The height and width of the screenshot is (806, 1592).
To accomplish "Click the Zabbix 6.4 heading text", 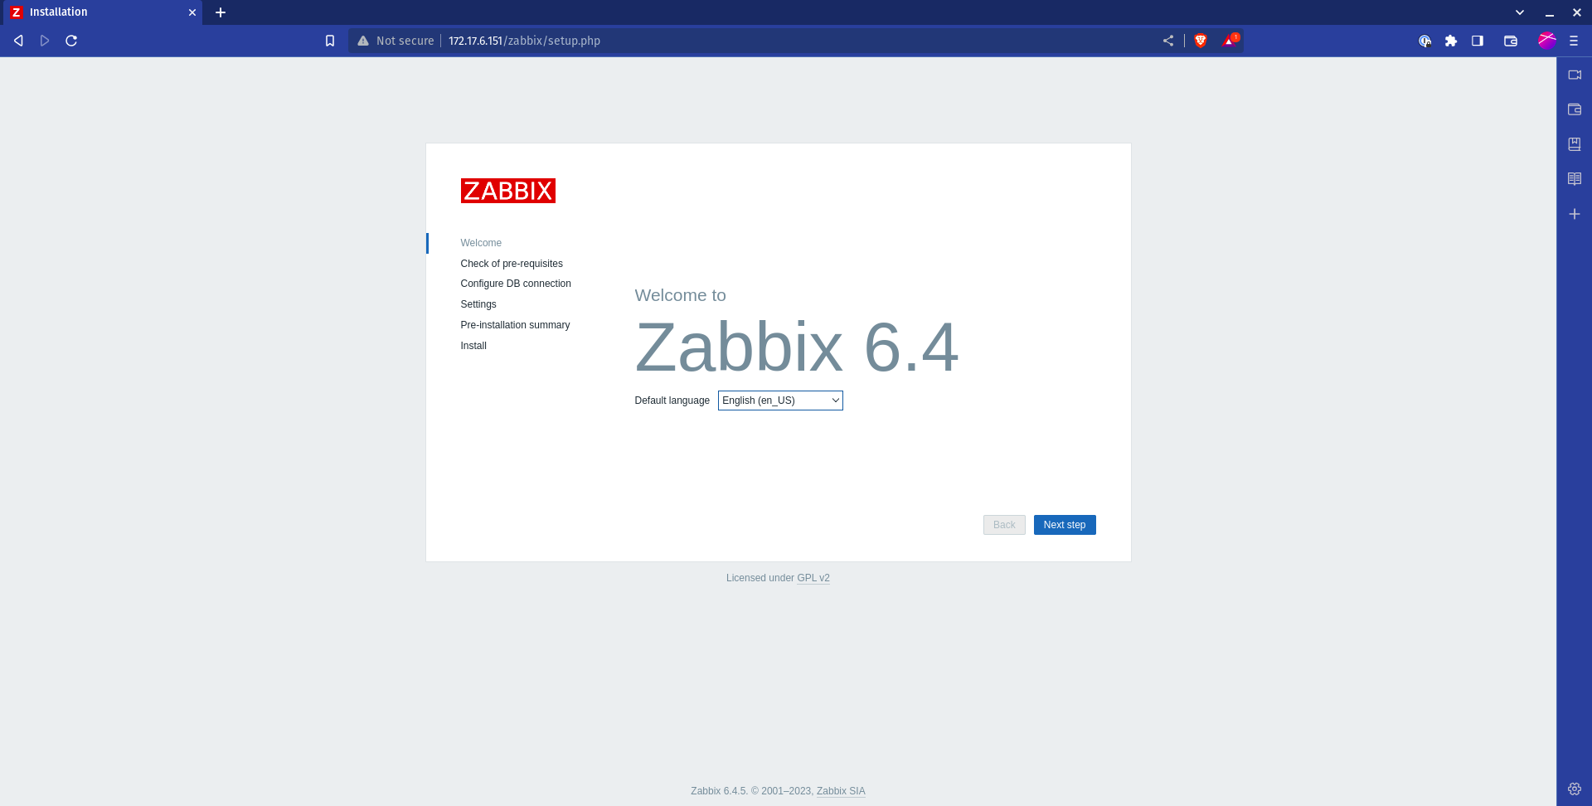I will (x=797, y=347).
